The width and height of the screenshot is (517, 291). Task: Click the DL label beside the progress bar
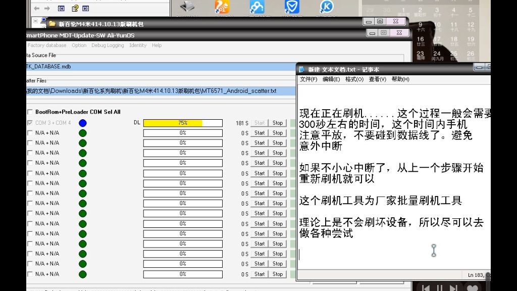click(137, 122)
